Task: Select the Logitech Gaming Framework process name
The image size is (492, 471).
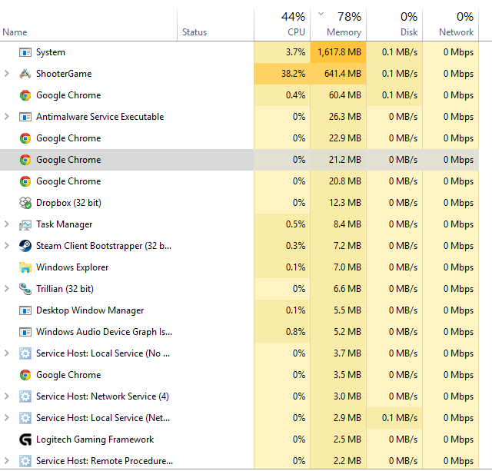Action: coord(95,439)
